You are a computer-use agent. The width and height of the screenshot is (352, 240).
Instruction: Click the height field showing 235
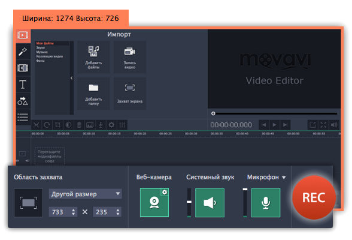coord(104,212)
